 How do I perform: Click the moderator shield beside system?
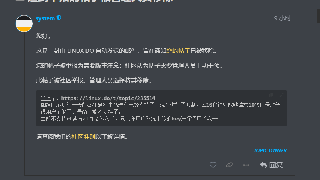point(59,18)
